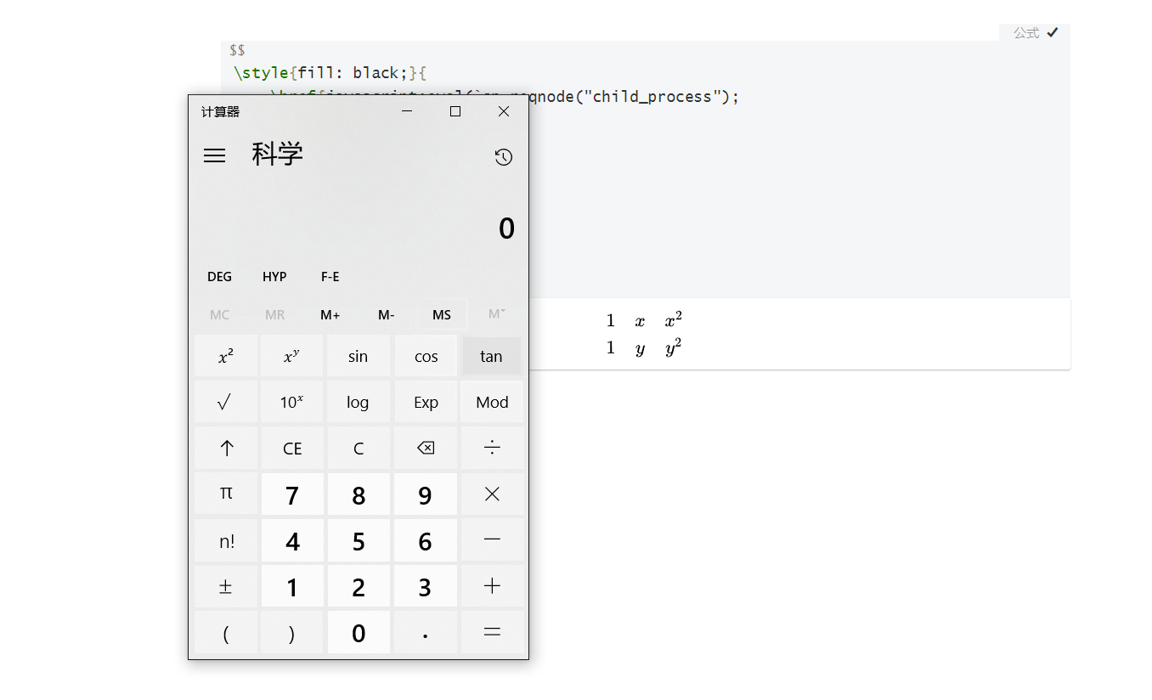1152x700 pixels.
Task: Click the 10 to the x key
Action: [291, 402]
